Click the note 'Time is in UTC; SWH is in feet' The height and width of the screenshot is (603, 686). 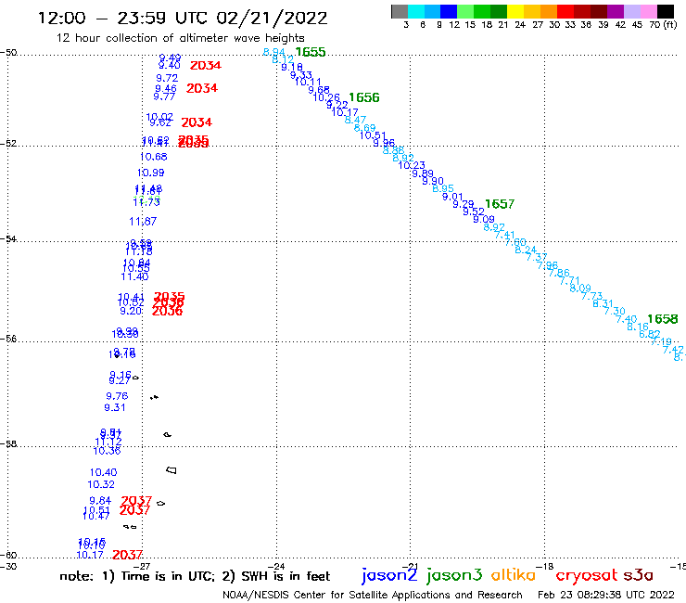(195, 576)
